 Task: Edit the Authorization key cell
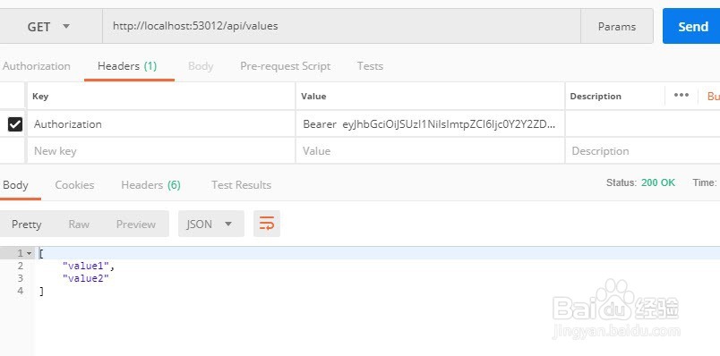coord(160,123)
